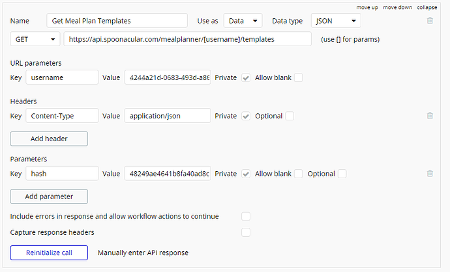The width and height of the screenshot is (450, 272).
Task: Click the Add parameter button
Action: tap(49, 197)
